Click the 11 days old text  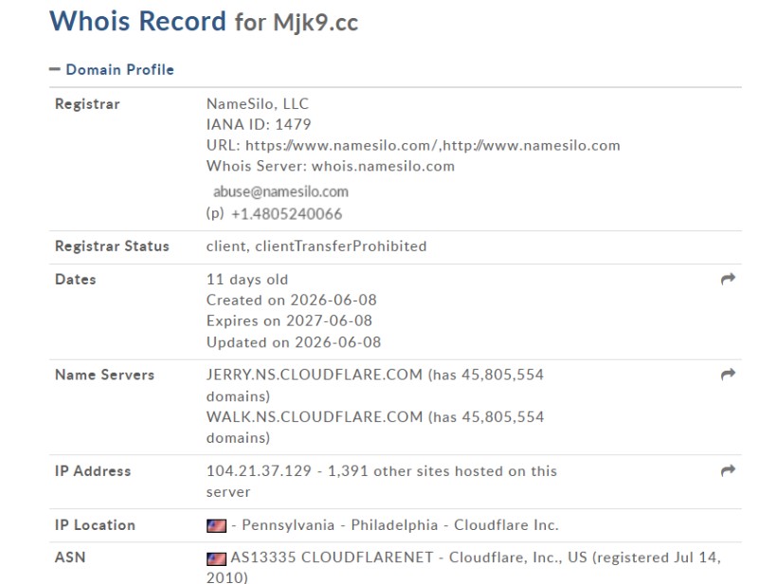247,279
